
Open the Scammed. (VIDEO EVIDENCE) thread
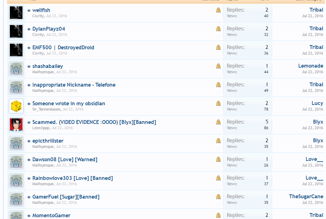tap(94, 122)
